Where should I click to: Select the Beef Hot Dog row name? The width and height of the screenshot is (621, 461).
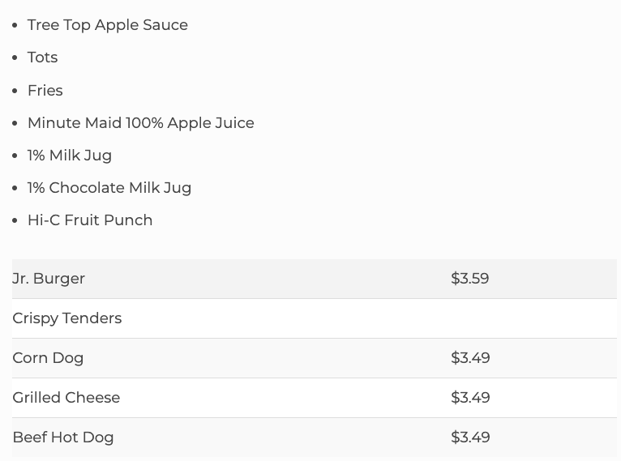coord(62,438)
